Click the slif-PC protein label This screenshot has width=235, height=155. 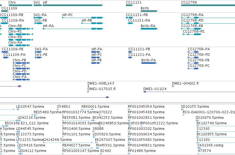click(x=97, y=55)
